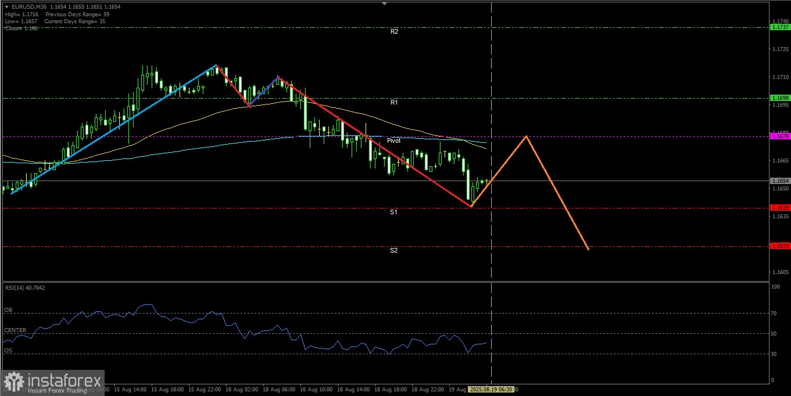Screen dimensions: 791x396
Task: Click the R2 resistance label
Action: pyautogui.click(x=394, y=32)
